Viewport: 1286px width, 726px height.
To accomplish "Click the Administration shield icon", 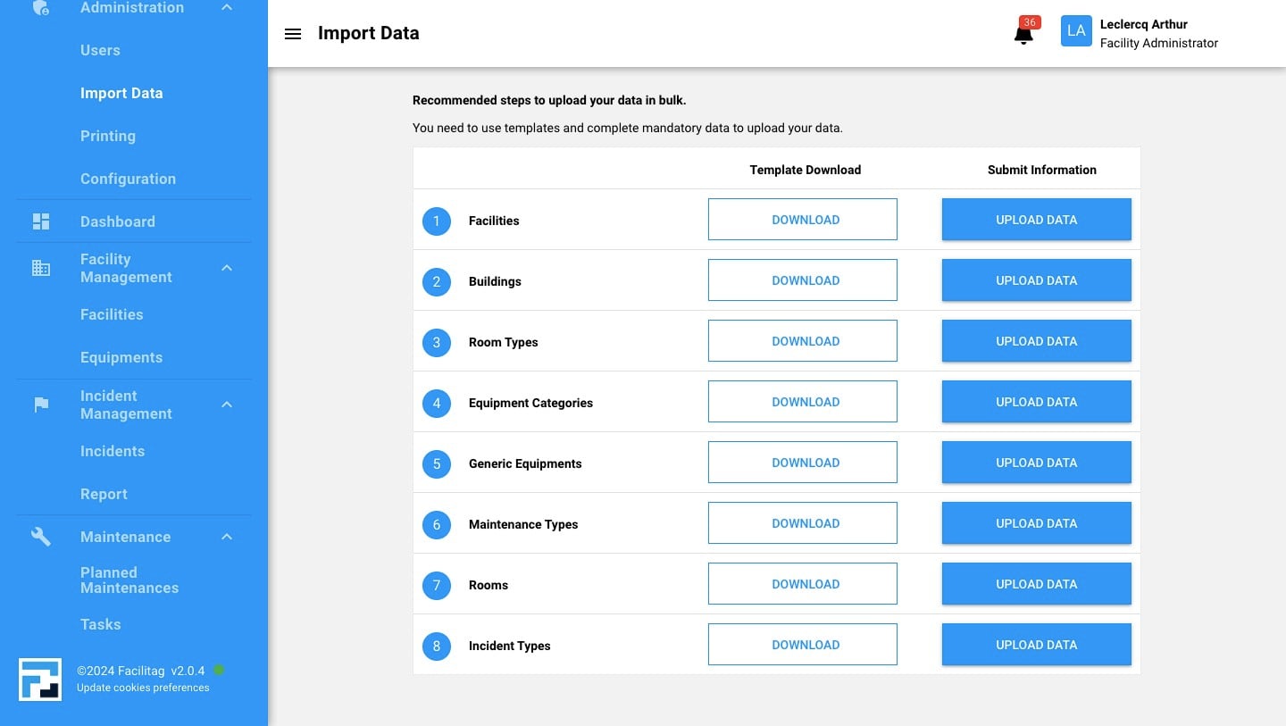I will [40, 5].
